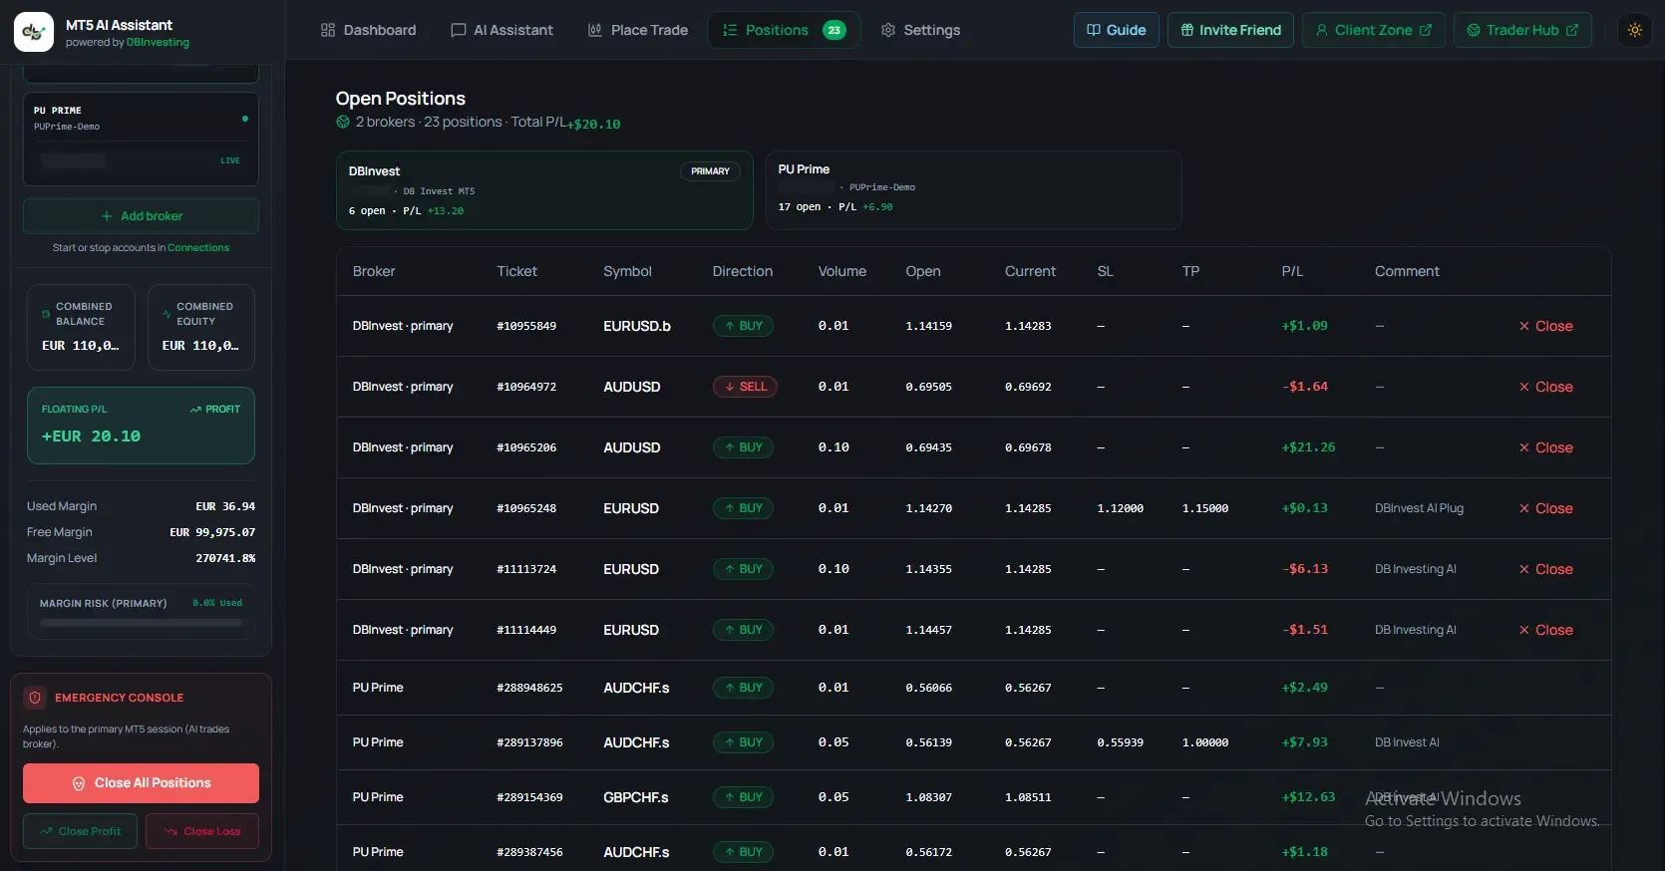The height and width of the screenshot is (871, 1665).
Task: Click the DBInvest AI Plug comment
Action: pos(1419,508)
